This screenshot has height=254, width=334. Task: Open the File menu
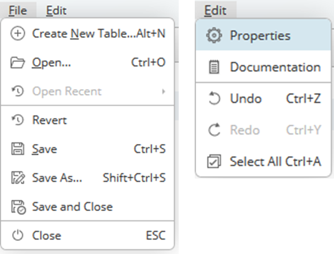click(x=18, y=10)
